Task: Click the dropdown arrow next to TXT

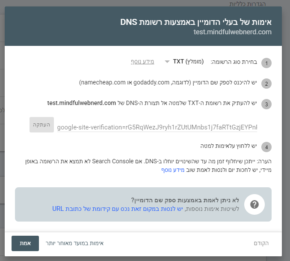Action: [x=167, y=62]
